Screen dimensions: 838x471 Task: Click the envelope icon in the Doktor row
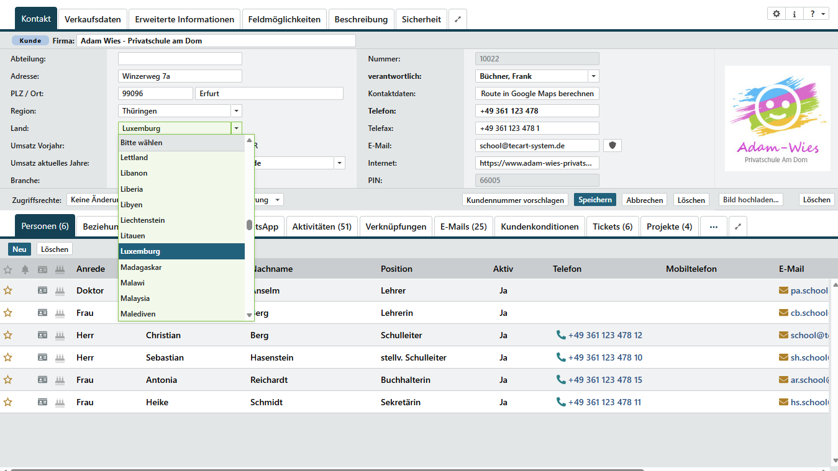(x=783, y=290)
